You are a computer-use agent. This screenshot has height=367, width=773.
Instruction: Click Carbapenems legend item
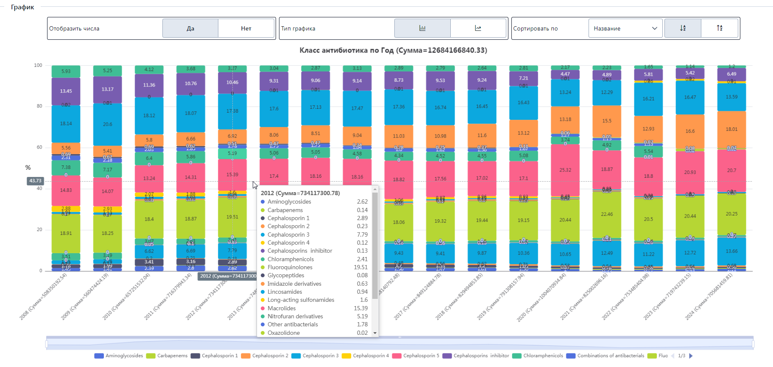[167, 356]
